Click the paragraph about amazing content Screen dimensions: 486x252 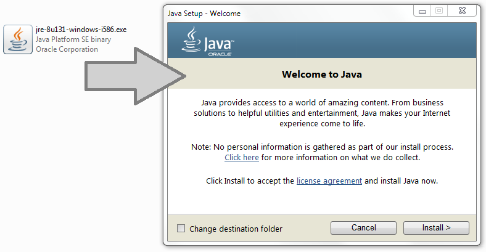322,113
